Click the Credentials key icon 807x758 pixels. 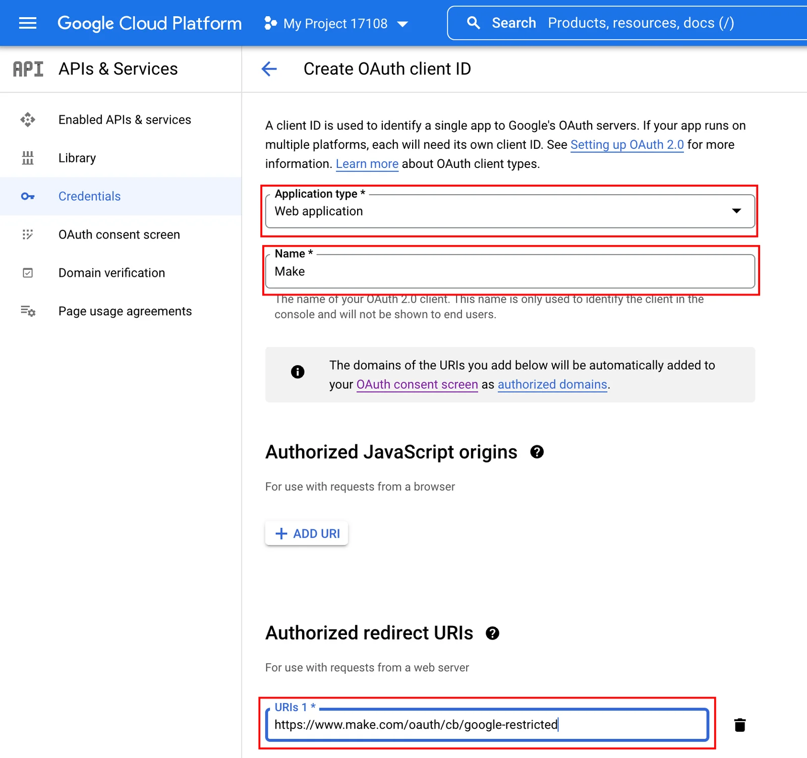(28, 196)
